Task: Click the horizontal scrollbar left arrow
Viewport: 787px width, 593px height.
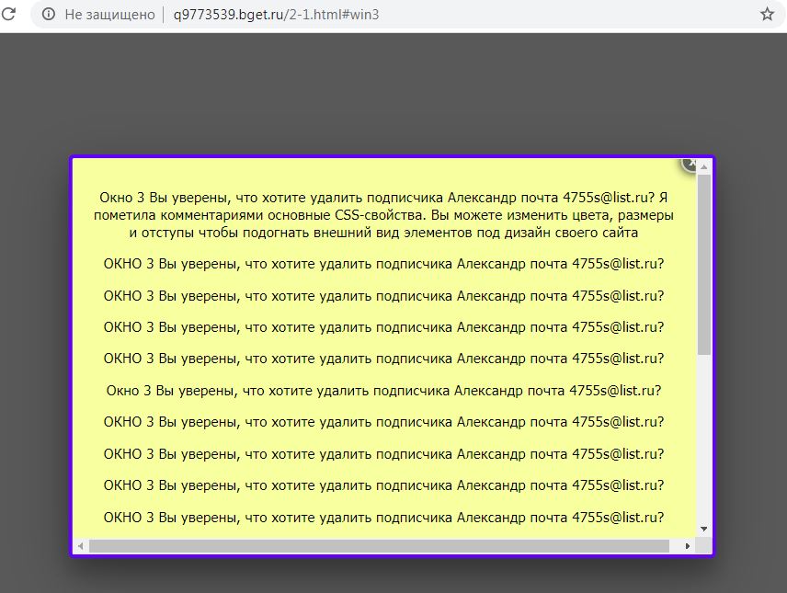Action: (x=81, y=546)
